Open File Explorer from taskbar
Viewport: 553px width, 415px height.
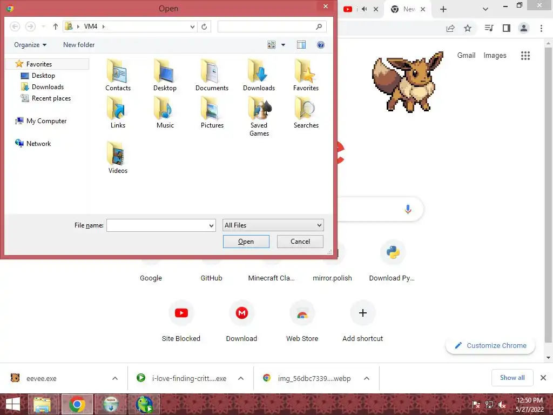[42, 404]
